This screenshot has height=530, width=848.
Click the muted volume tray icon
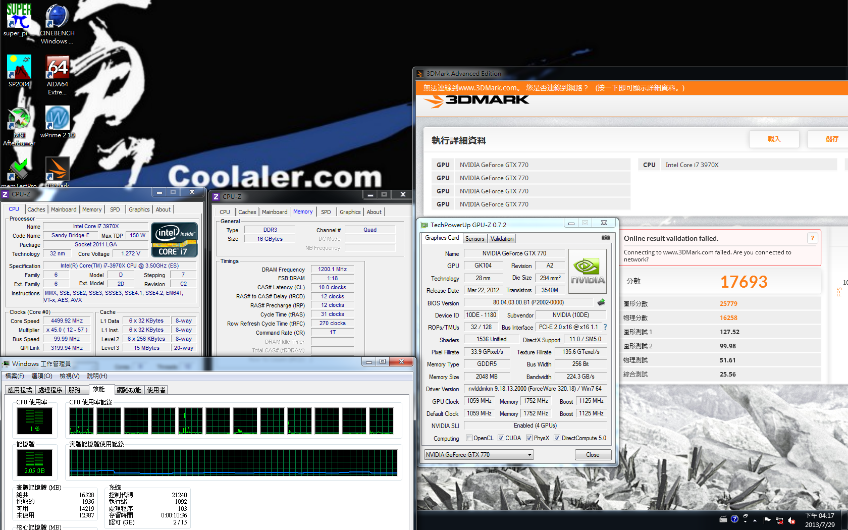pos(791,520)
